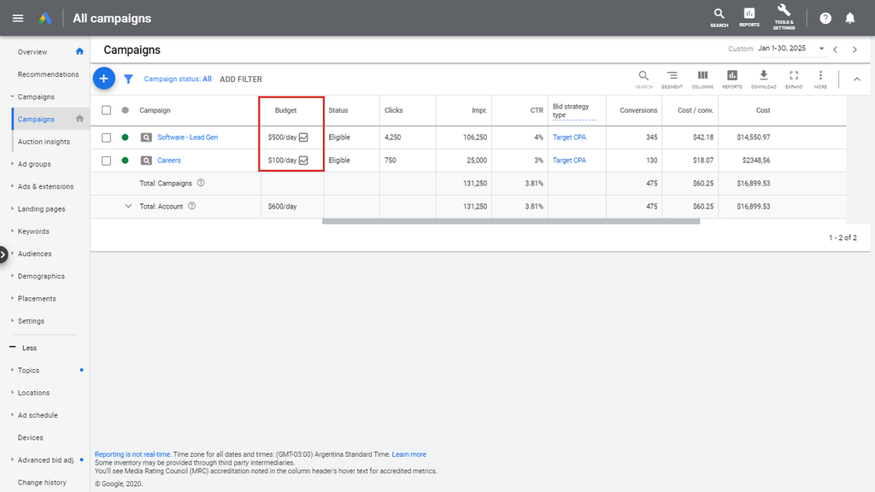This screenshot has width=875, height=492.
Task: Toggle the select-all campaigns header checkbox
Action: click(106, 110)
